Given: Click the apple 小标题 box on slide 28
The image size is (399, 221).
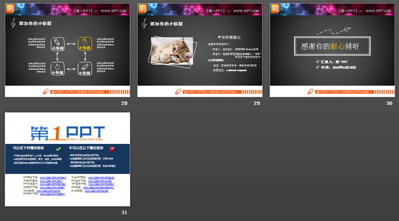Looking at the screenshot, I should [x=57, y=69].
